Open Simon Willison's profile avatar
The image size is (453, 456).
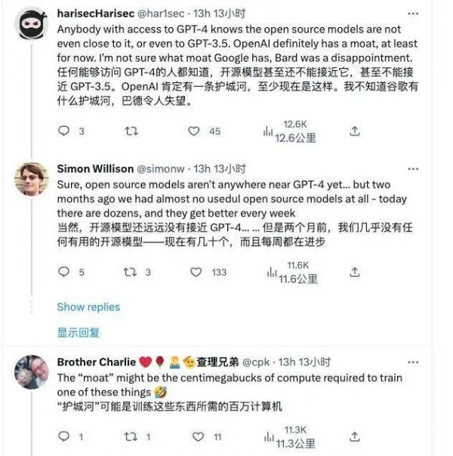coord(32,179)
